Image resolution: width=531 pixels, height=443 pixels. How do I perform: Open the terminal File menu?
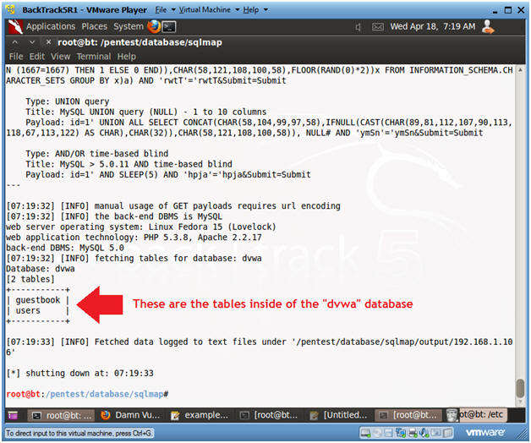[x=16, y=57]
